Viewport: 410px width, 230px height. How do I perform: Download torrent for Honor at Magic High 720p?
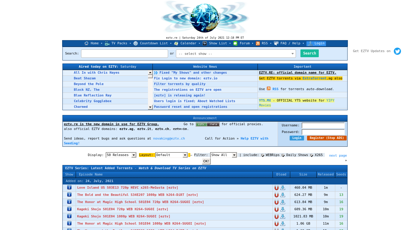(x=283, y=202)
